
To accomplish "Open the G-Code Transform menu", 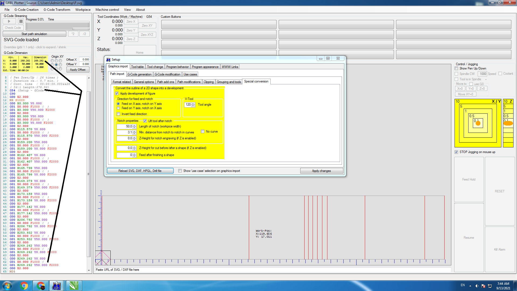I will [57, 10].
